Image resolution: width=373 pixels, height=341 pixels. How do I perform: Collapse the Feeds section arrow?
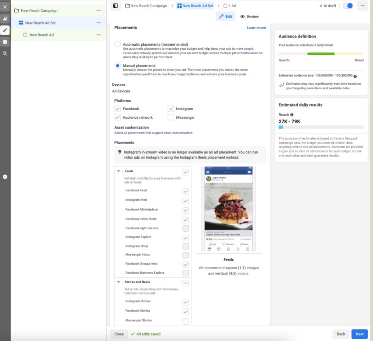click(118, 171)
